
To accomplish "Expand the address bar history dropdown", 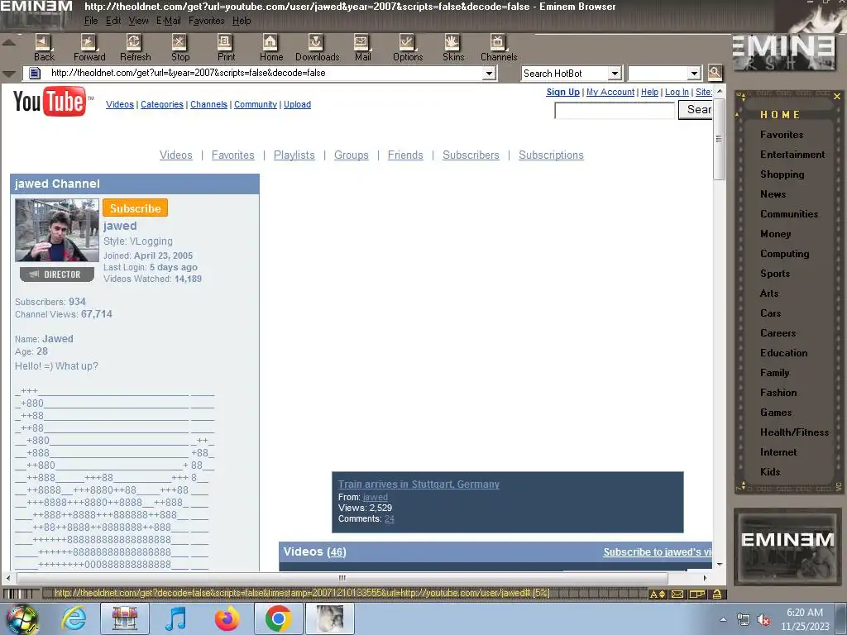I will [488, 73].
